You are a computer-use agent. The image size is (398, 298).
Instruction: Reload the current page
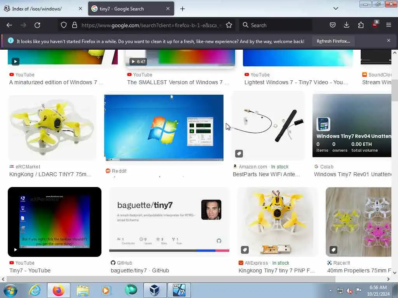[37, 25]
